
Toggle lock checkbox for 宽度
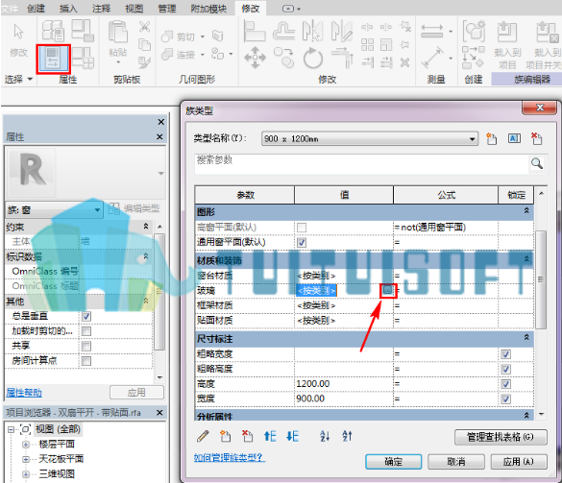pos(505,399)
